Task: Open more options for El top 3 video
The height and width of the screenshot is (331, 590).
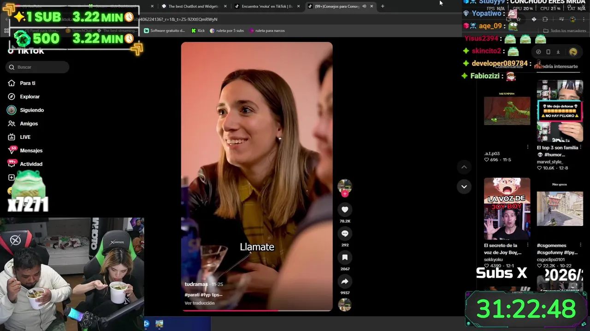Action: (580, 147)
